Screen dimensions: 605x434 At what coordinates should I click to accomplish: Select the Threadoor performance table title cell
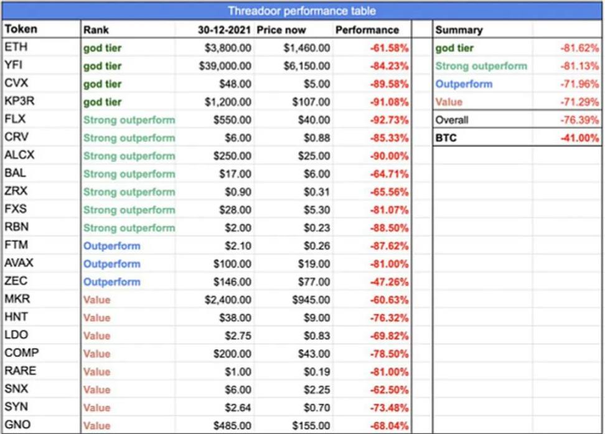(302, 11)
